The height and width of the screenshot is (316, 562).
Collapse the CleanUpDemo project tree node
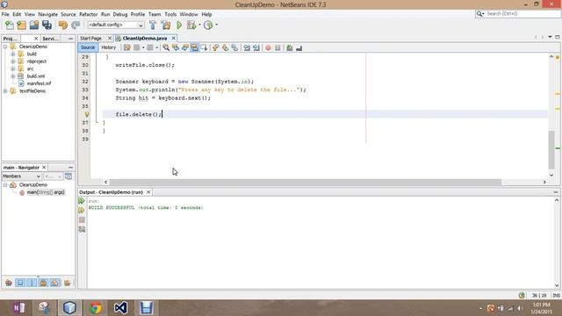coord(5,47)
